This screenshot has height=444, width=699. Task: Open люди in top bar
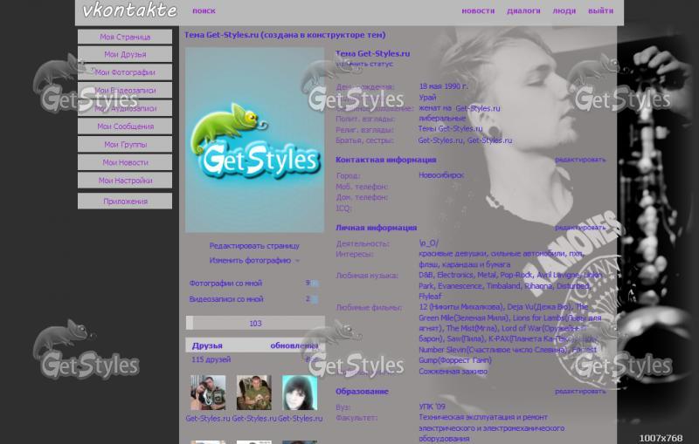[564, 10]
